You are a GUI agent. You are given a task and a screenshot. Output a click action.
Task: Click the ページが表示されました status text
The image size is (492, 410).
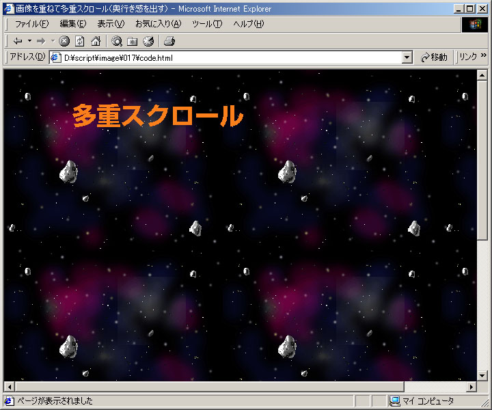(55, 401)
